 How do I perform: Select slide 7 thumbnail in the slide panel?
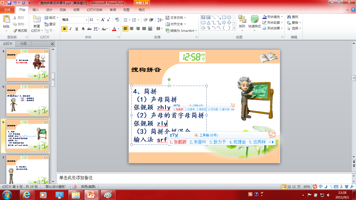coord(27,169)
